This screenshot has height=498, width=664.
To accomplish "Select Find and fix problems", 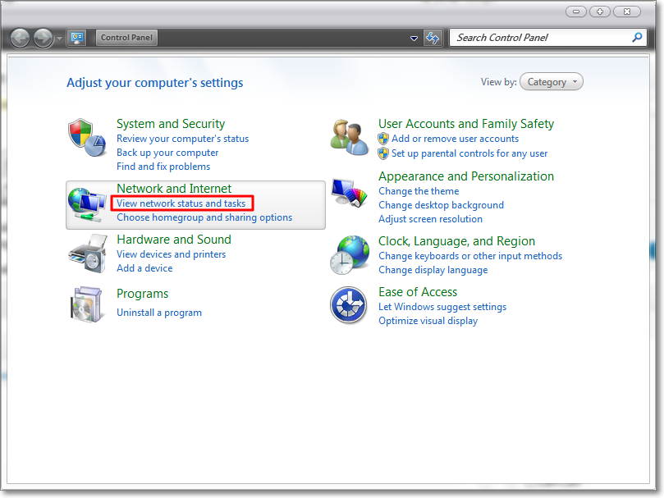I will pos(163,167).
